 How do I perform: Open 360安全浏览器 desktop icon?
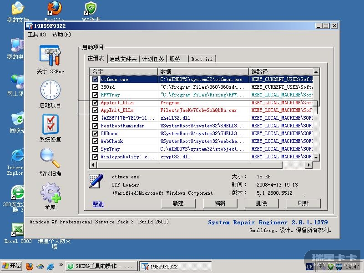(17, 192)
